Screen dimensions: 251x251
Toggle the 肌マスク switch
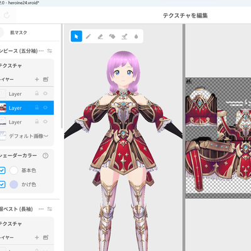coord(1,33)
